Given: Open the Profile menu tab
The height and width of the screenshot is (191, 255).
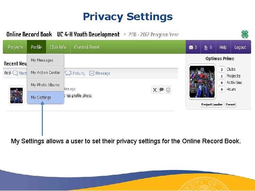Looking at the screenshot, I should point(36,47).
